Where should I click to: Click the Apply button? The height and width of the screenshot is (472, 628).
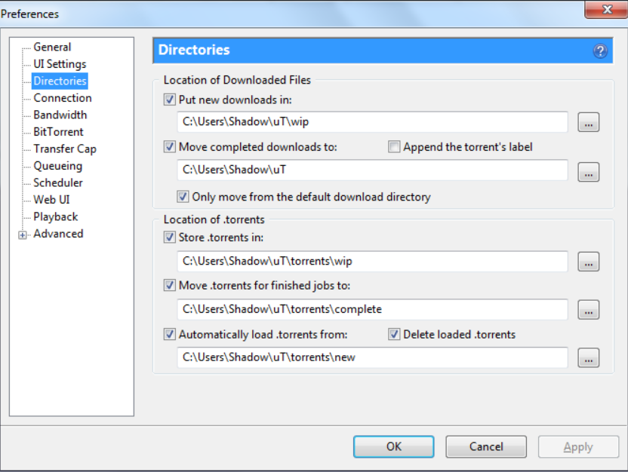[x=577, y=446]
